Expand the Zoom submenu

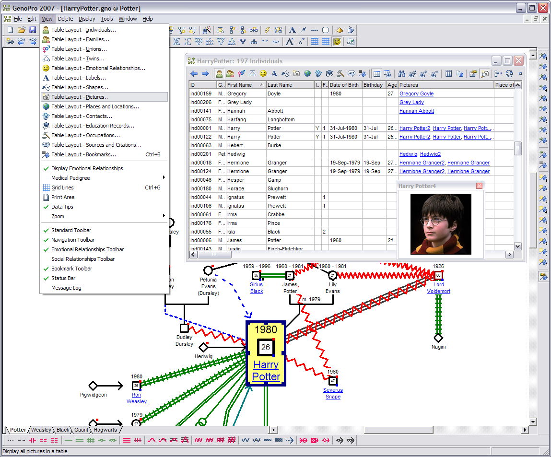pos(104,216)
